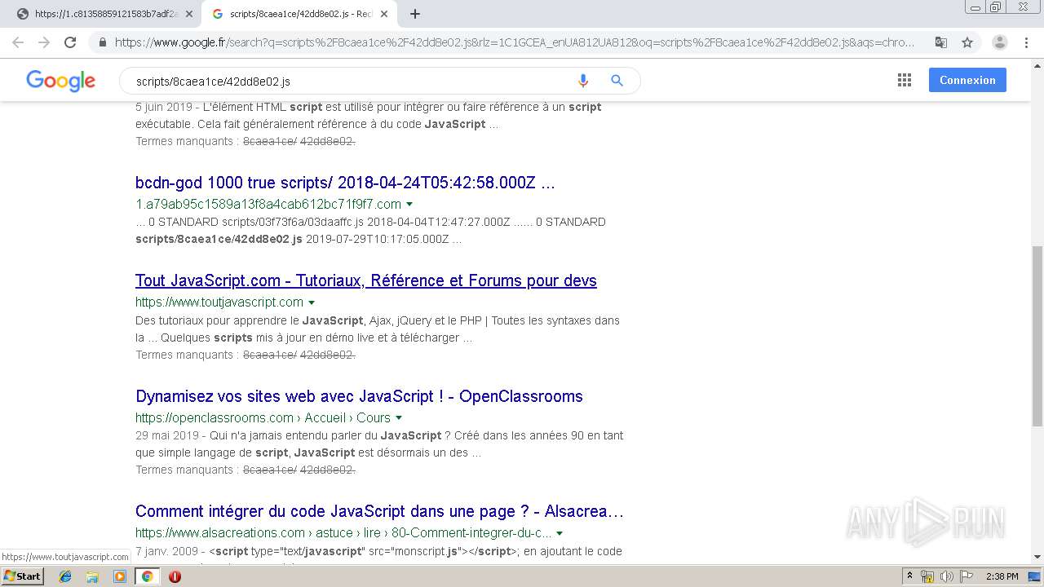The width and height of the screenshot is (1044, 587).
Task: Launch Internet Explorer from the taskbar
Action: click(x=65, y=576)
